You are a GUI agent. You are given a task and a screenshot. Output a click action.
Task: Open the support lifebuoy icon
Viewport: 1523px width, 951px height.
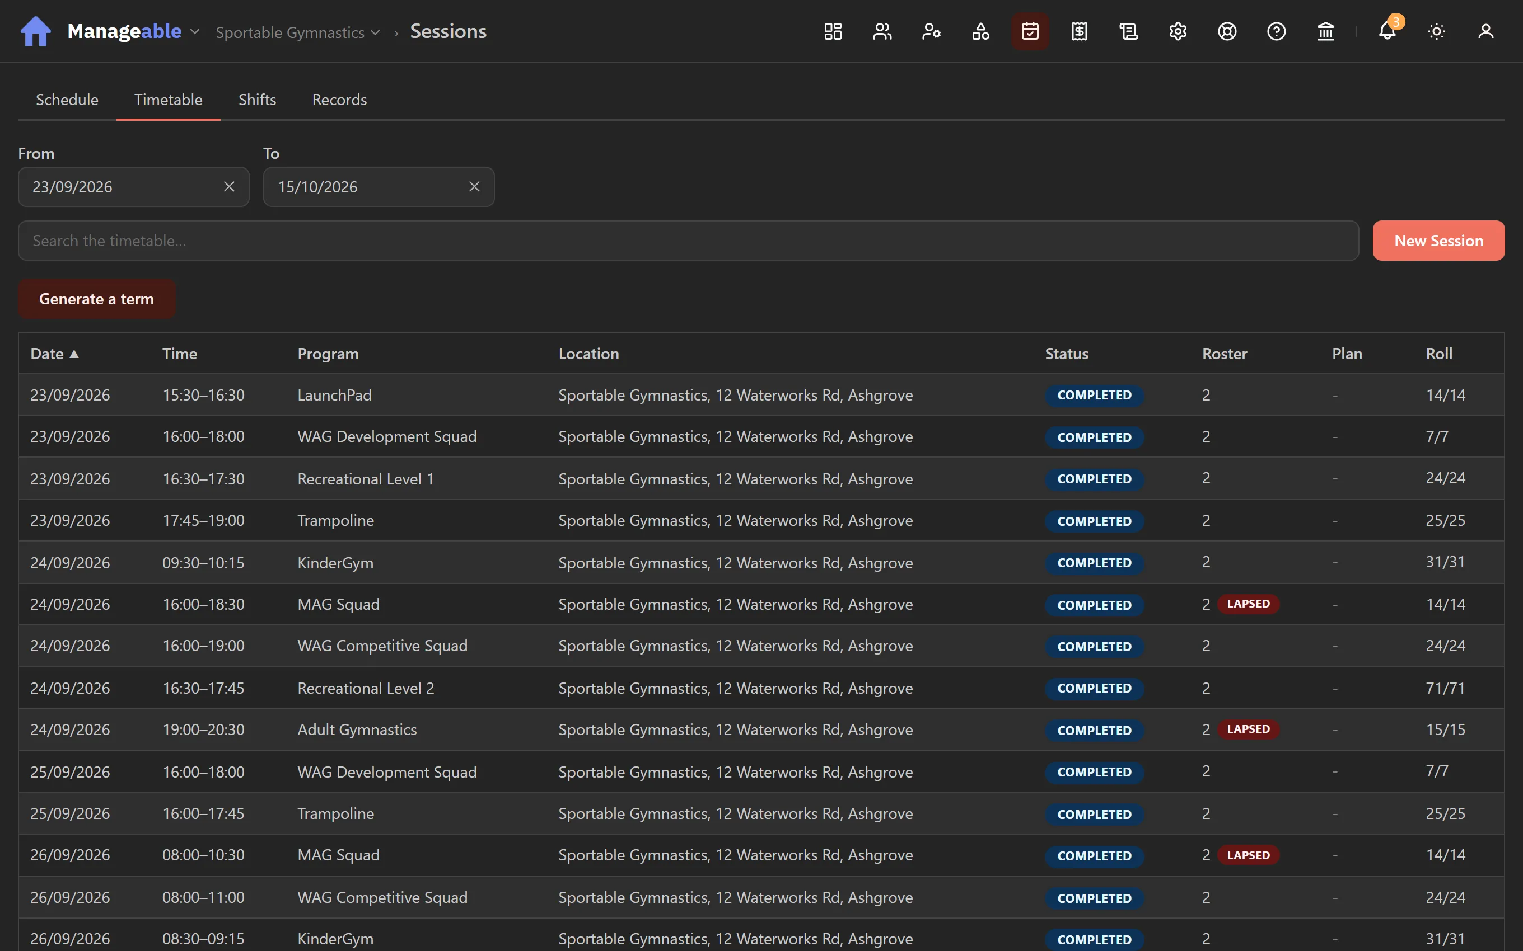point(1227,31)
